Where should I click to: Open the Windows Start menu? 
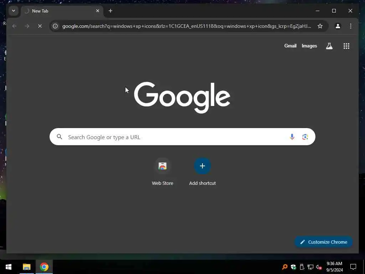tap(9, 267)
